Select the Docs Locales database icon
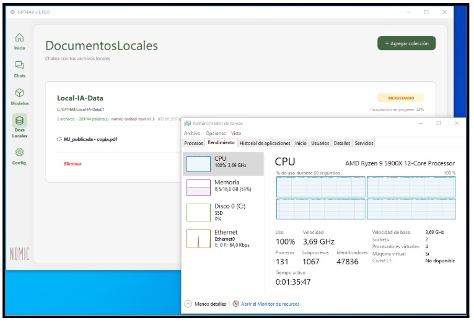Image resolution: width=474 pixels, height=323 pixels. [20, 121]
